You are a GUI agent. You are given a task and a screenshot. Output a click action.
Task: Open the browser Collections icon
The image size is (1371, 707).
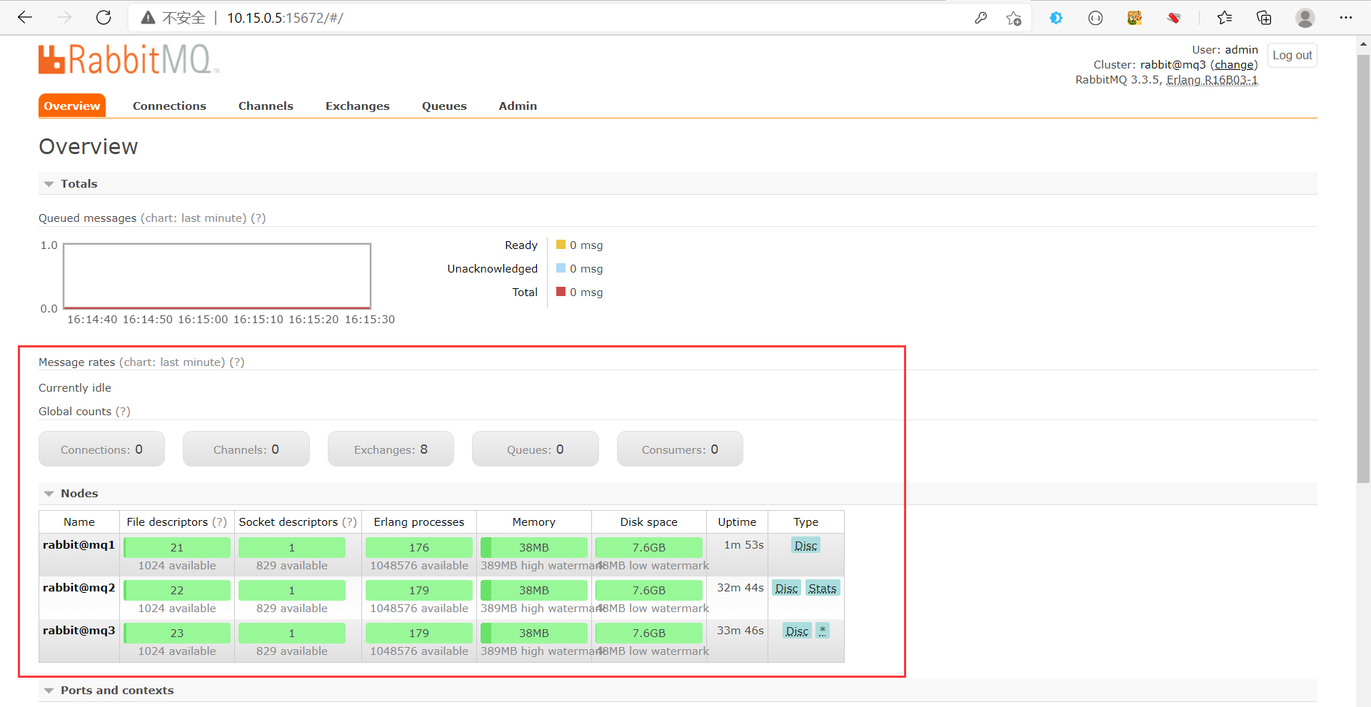coord(1264,18)
